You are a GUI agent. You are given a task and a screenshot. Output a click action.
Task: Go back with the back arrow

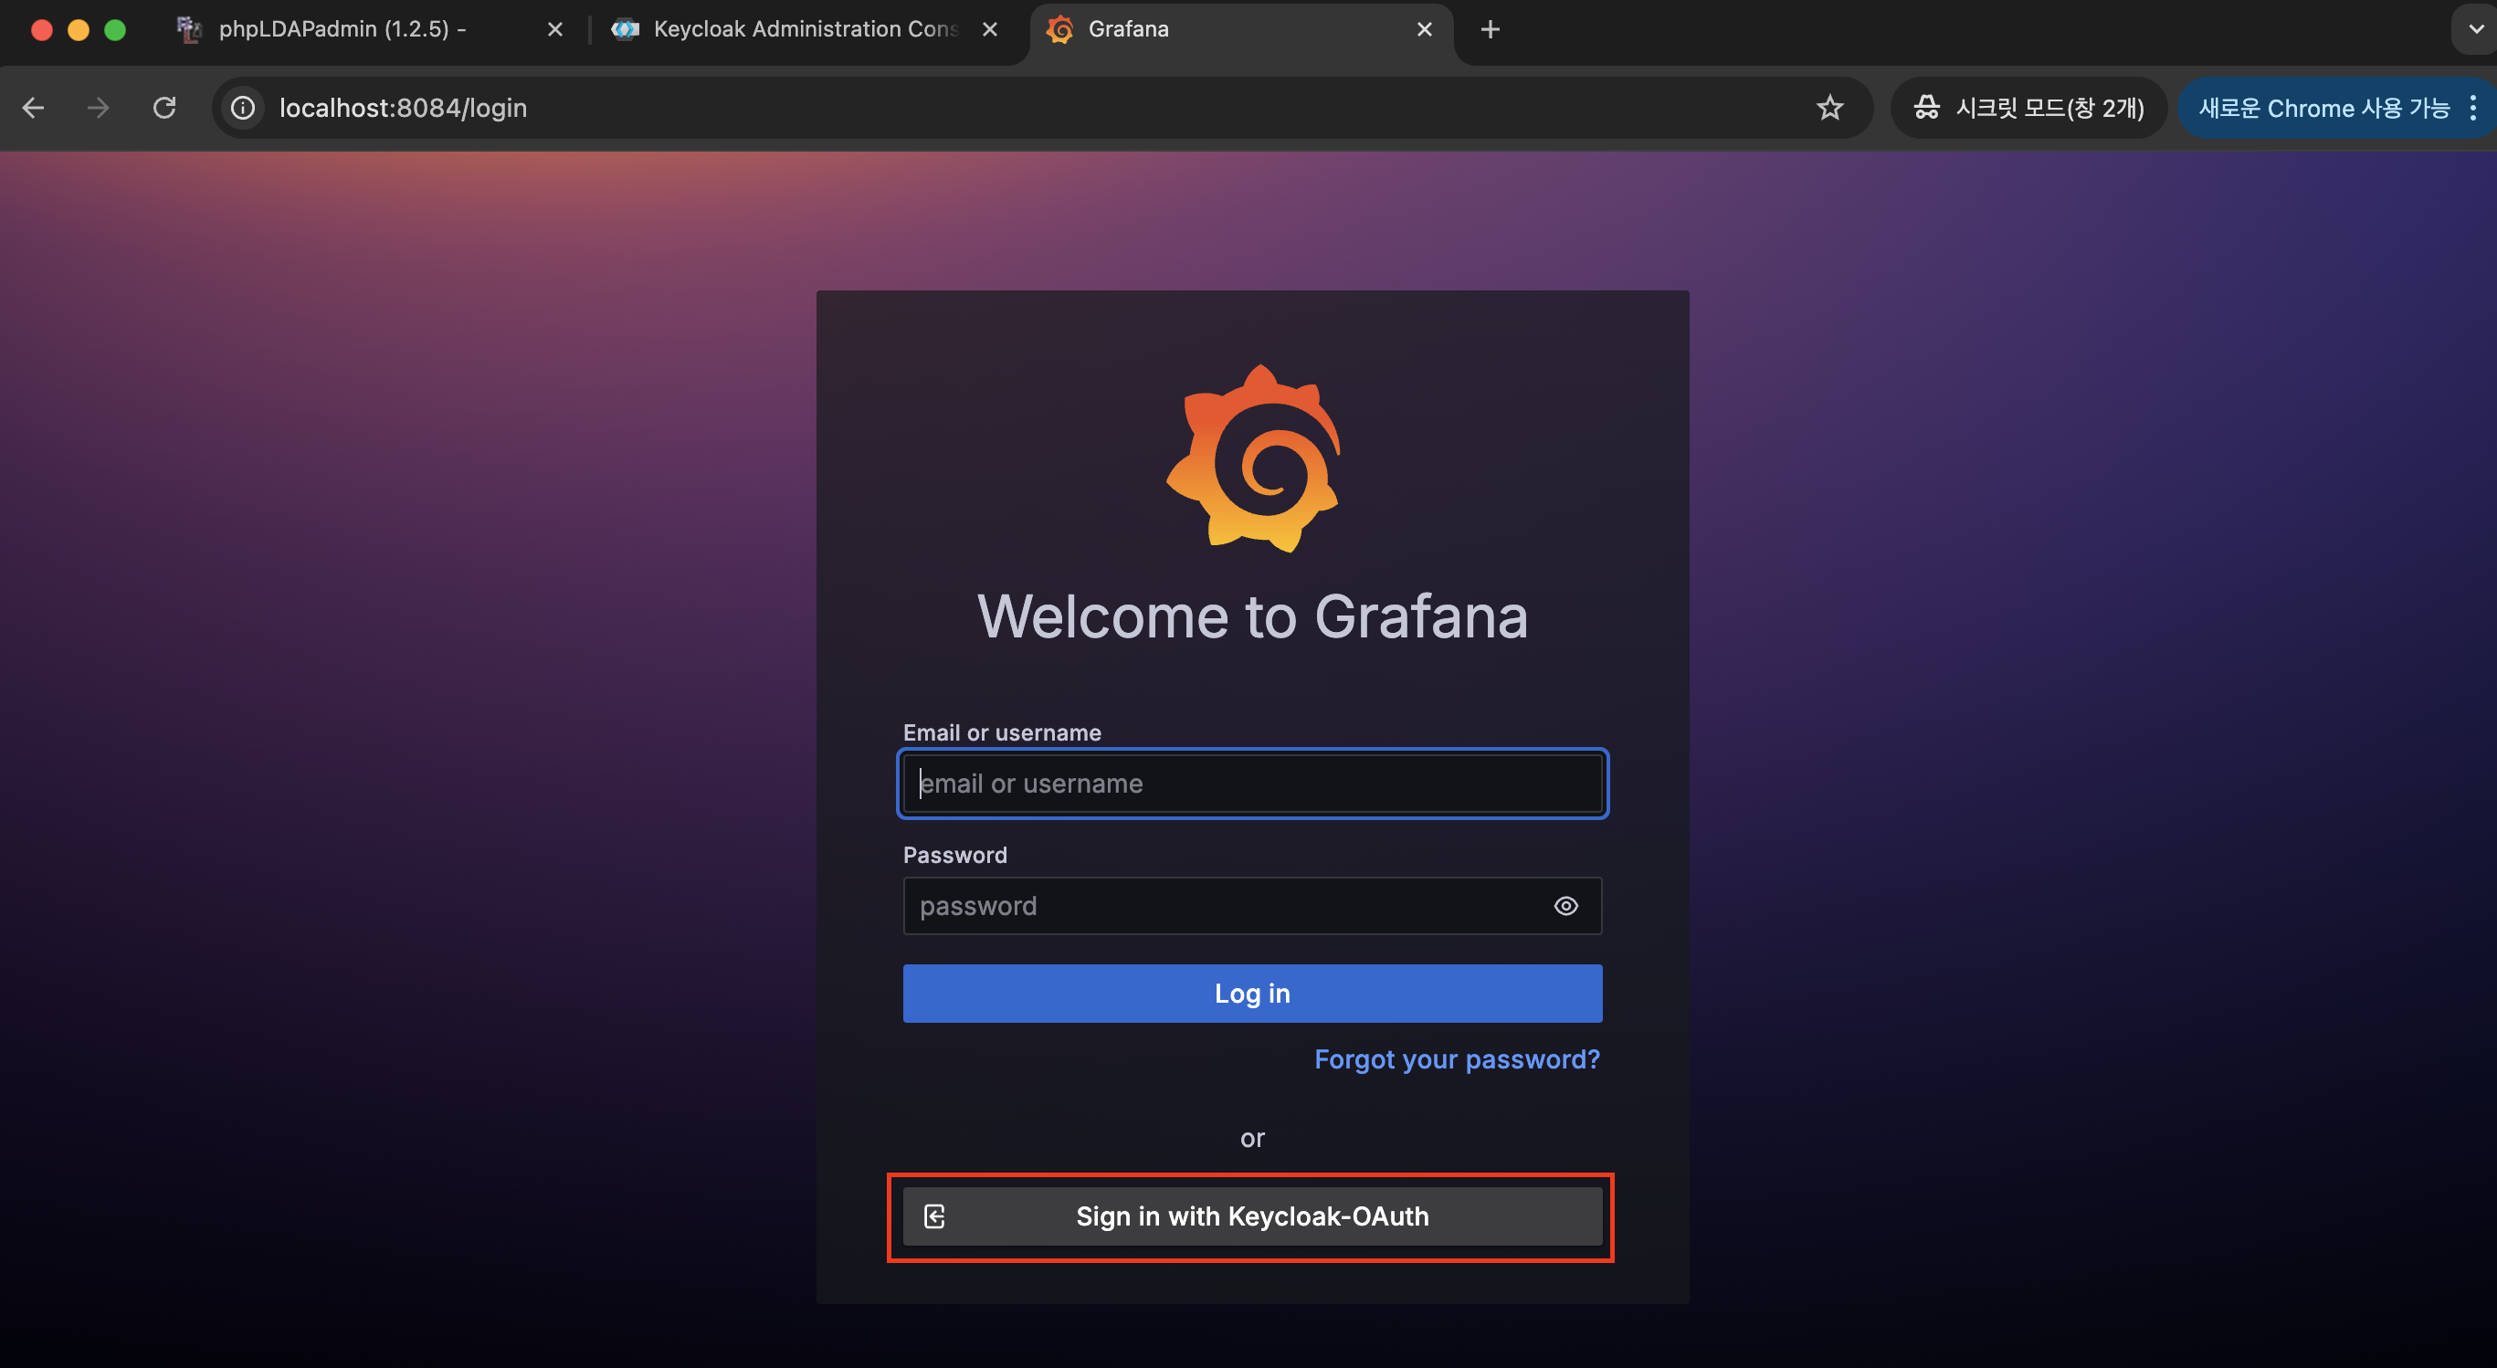click(x=34, y=108)
